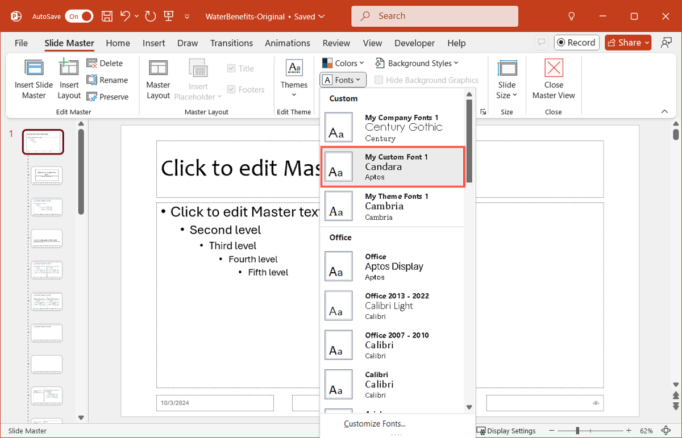This screenshot has width=682, height=438.
Task: Start presentation from beginning icon
Action: click(x=169, y=16)
